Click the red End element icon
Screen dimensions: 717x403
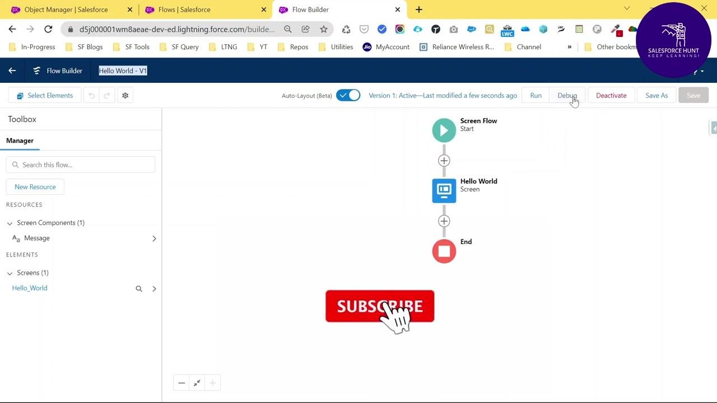click(x=444, y=251)
